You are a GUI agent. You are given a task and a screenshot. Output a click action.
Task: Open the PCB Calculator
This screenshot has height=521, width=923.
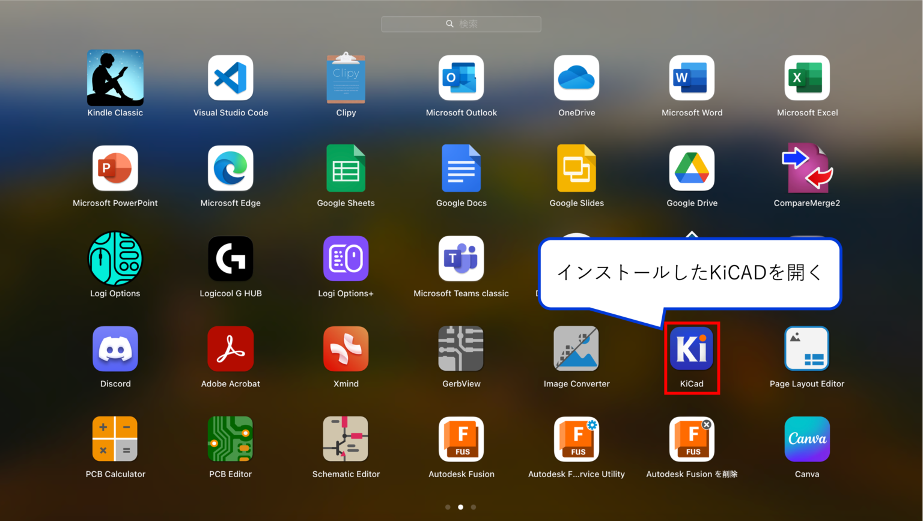point(115,439)
